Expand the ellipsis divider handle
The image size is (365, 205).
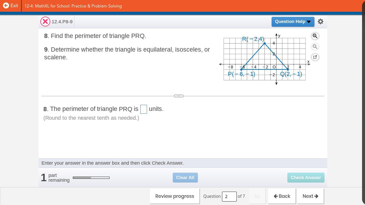(179, 96)
